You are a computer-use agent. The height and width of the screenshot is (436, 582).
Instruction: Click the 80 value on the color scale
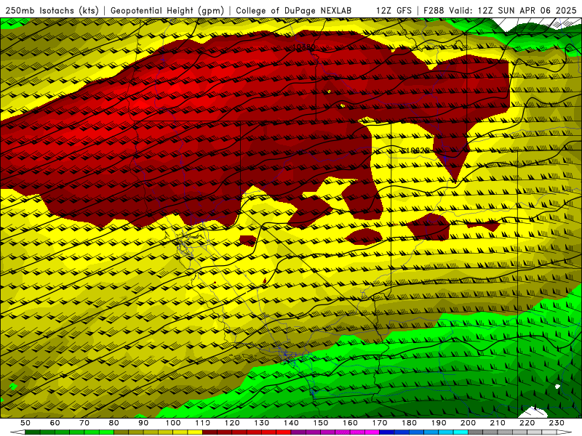[114, 423]
